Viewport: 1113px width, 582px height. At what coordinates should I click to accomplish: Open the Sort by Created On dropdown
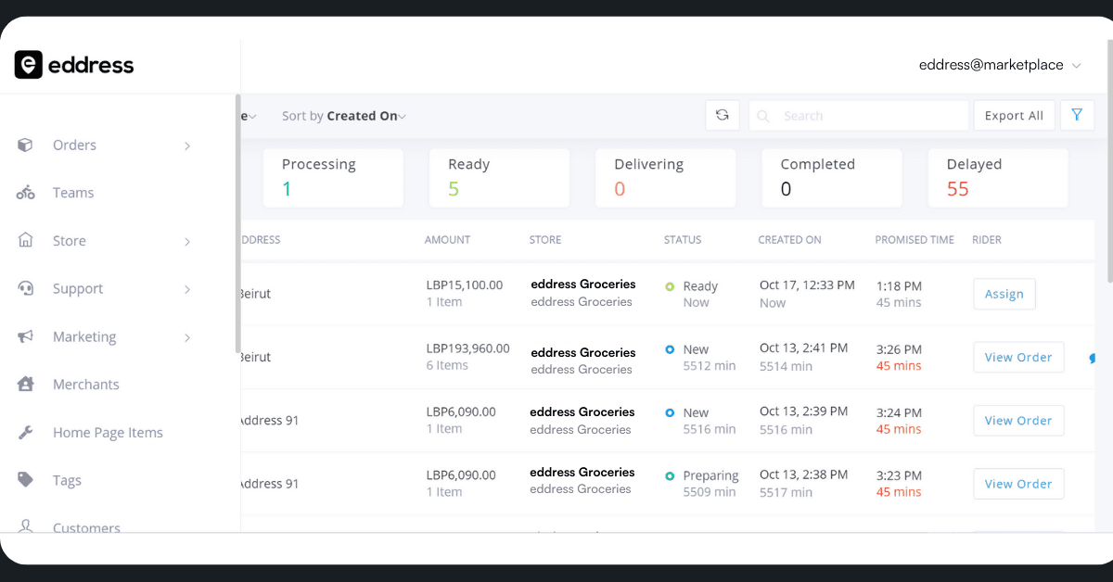(x=343, y=116)
